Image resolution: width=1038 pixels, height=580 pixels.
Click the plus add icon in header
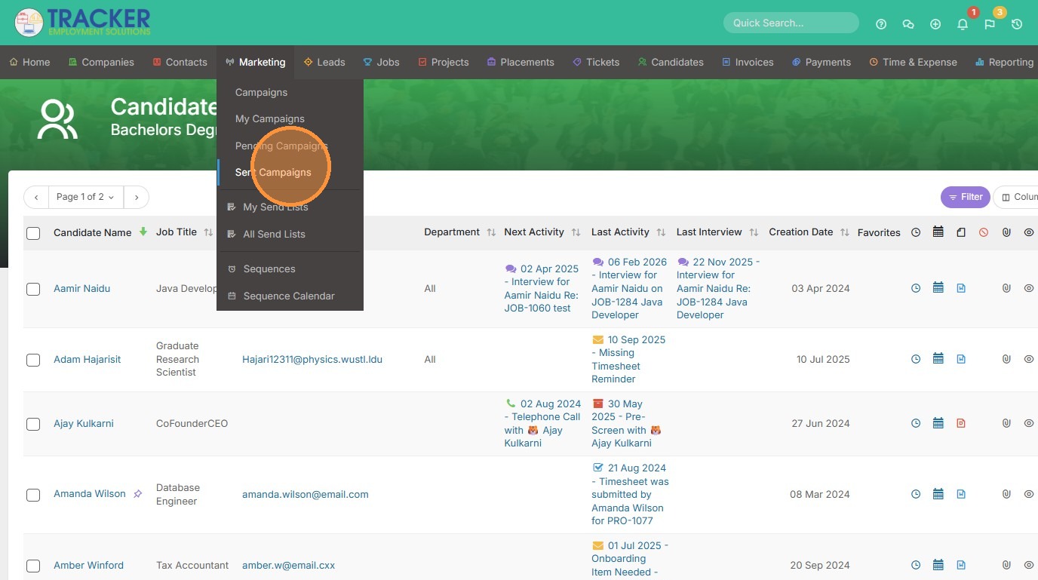(x=935, y=24)
